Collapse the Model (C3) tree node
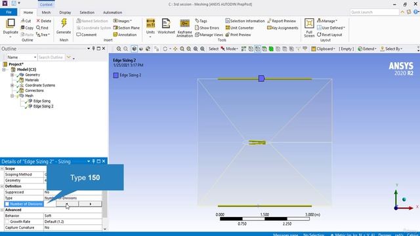Viewport: 420px width, 236px height. coord(4,69)
